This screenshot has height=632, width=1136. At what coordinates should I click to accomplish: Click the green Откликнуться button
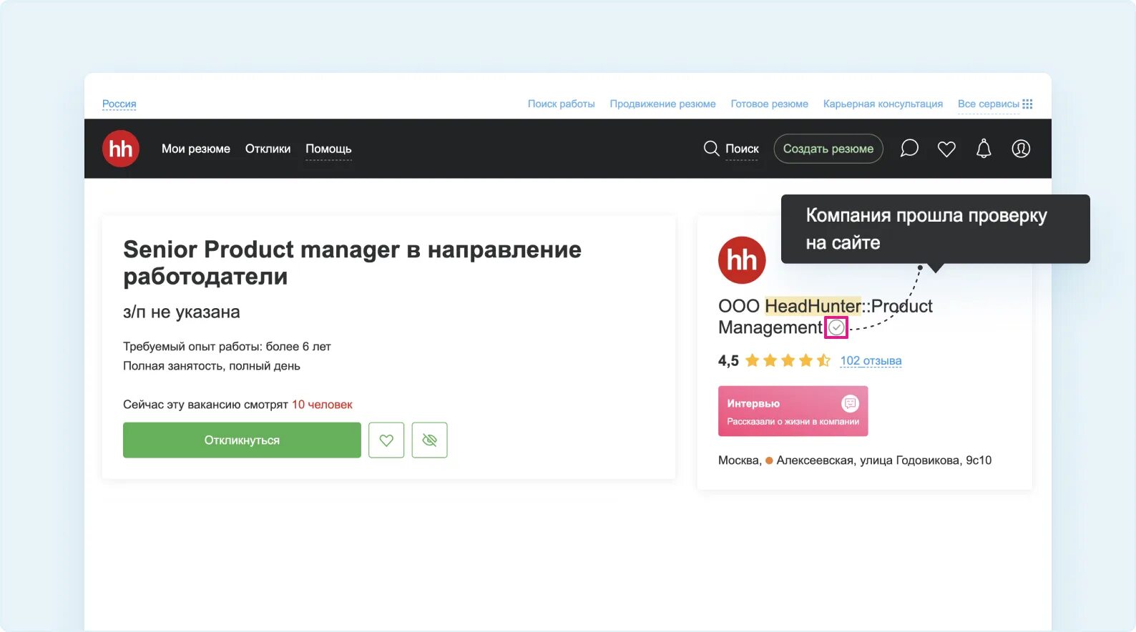(242, 440)
